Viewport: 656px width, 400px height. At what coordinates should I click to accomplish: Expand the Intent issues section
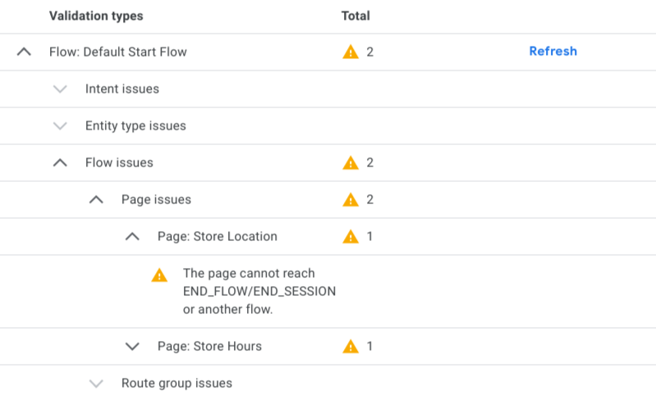coord(60,89)
